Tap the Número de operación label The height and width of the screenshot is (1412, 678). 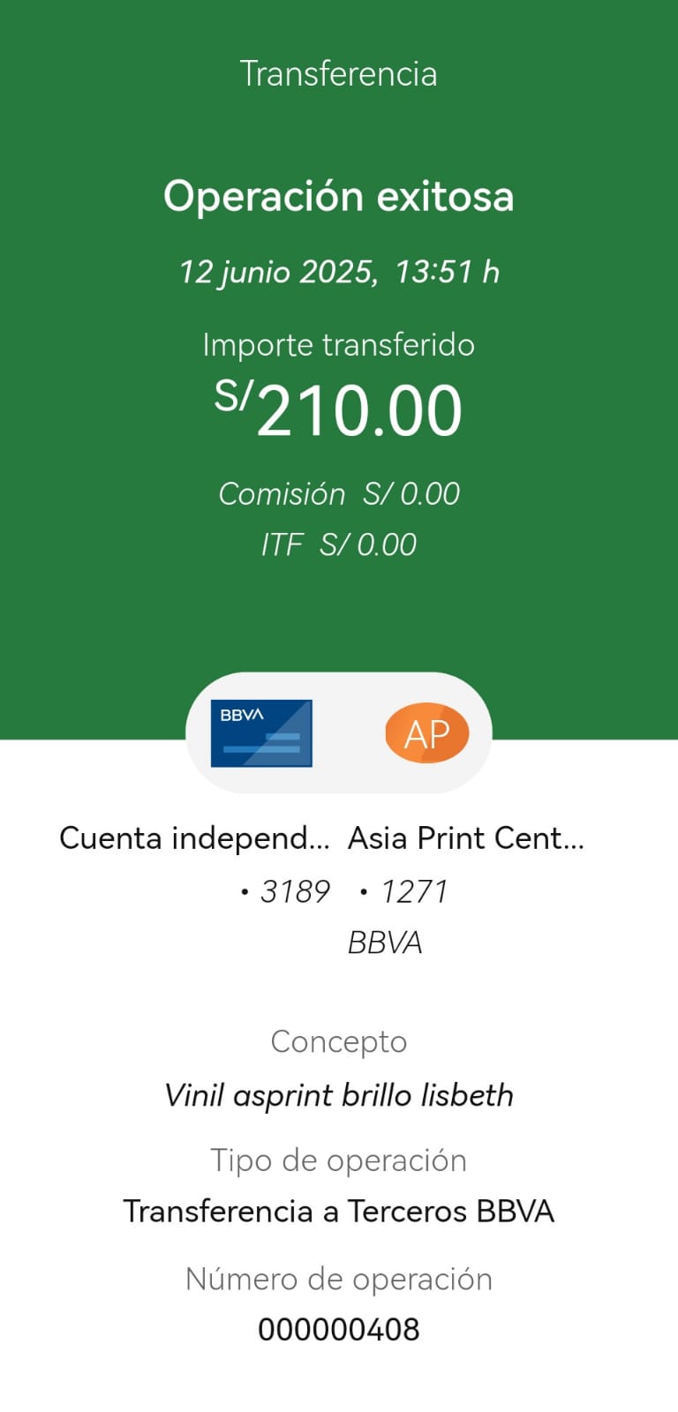[339, 1279]
